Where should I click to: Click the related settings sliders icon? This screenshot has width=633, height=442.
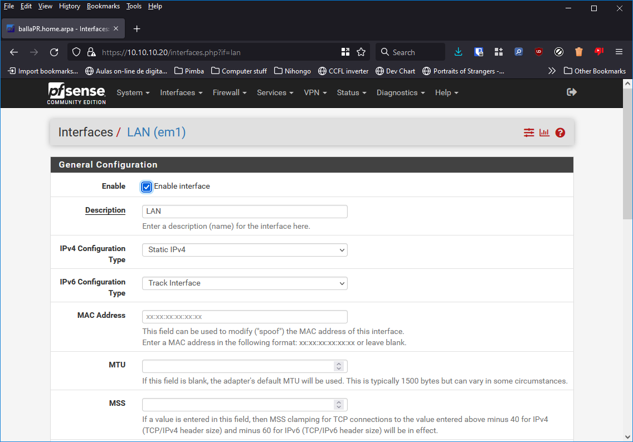tap(529, 132)
